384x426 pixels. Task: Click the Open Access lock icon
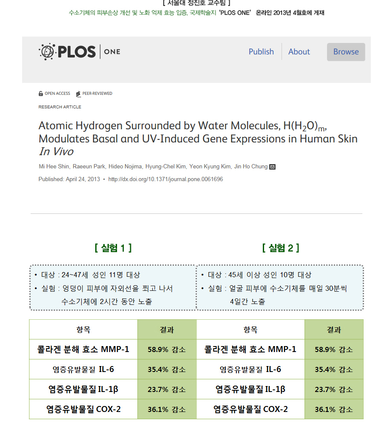pos(41,94)
